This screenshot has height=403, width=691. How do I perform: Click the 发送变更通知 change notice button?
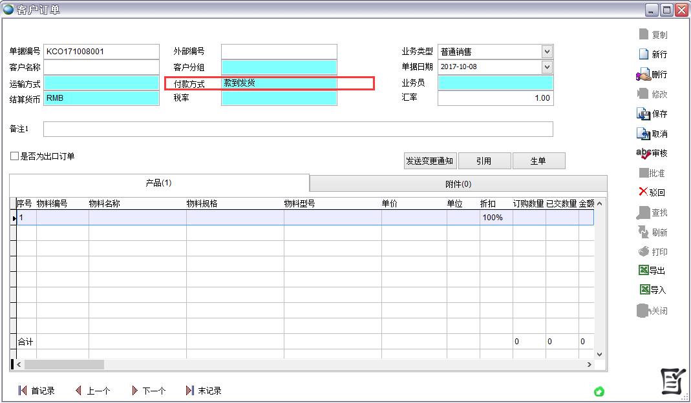point(430,160)
